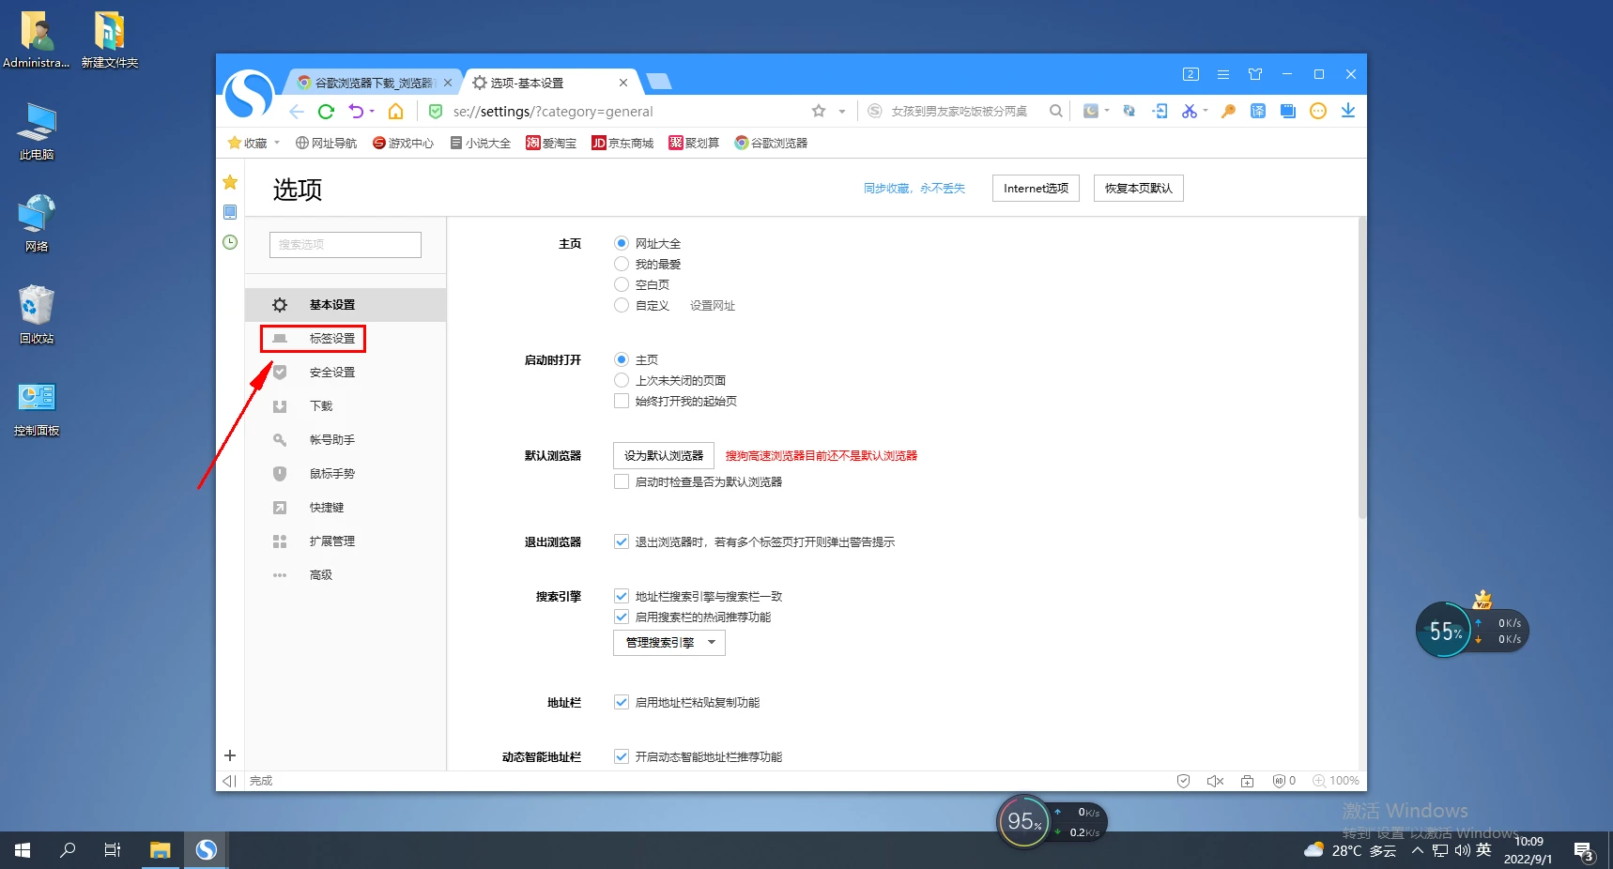Select 上次未关闭的页面 startup radio
Viewport: 1613px width, 869px height.
pyautogui.click(x=622, y=380)
